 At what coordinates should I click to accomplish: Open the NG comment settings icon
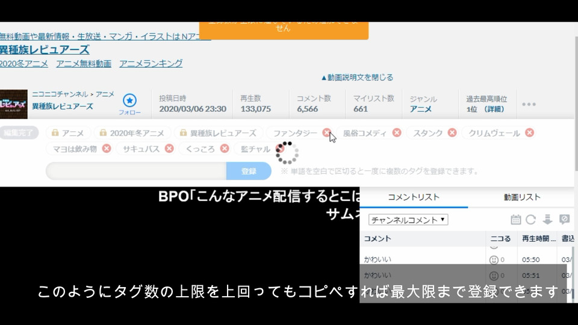pyautogui.click(x=564, y=220)
